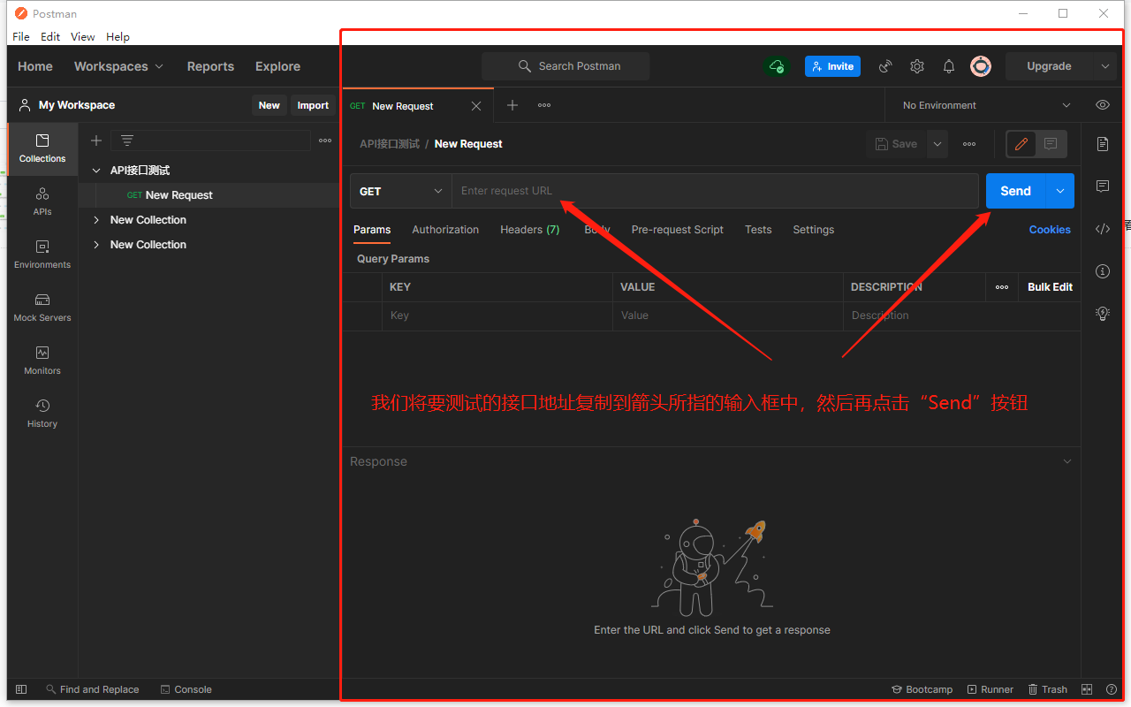
Task: Open the Console in status bar
Action: point(186,689)
